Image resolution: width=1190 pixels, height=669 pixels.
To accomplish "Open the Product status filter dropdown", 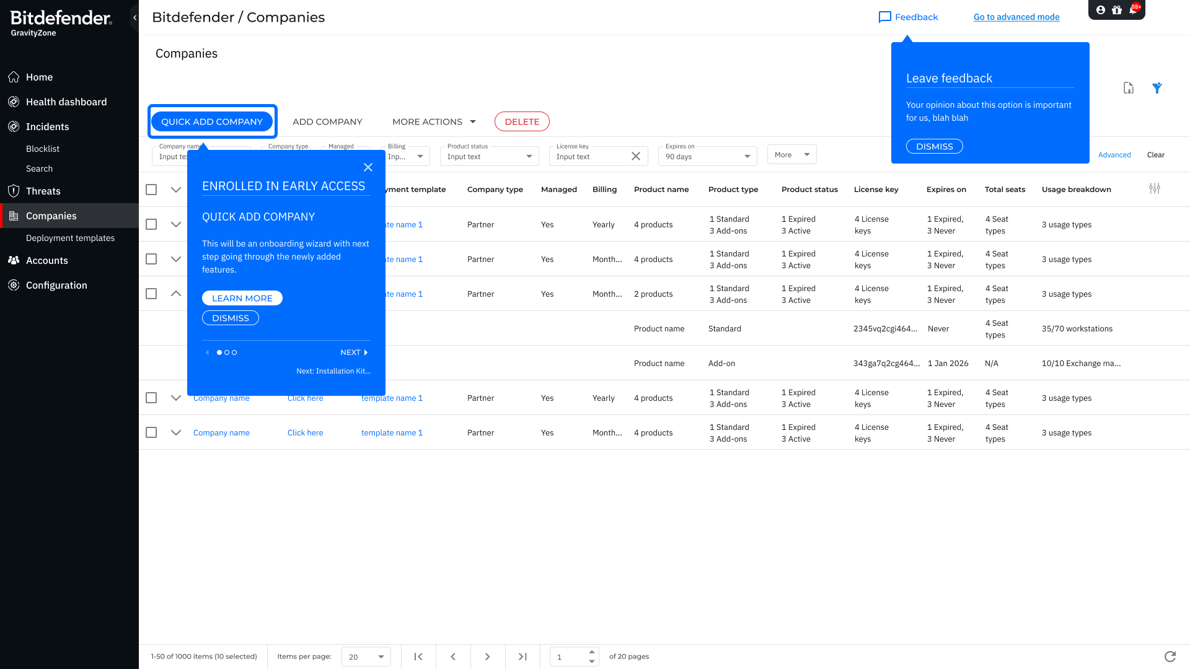I will click(490, 156).
